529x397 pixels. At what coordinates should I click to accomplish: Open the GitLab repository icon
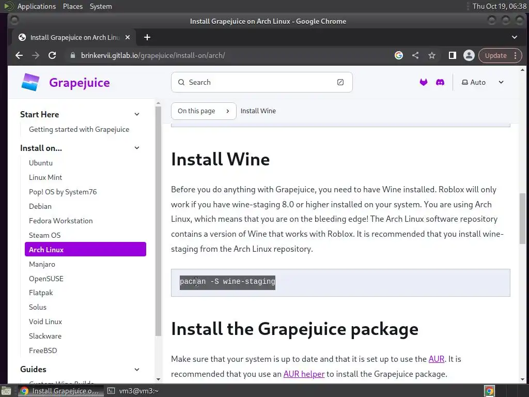424,82
